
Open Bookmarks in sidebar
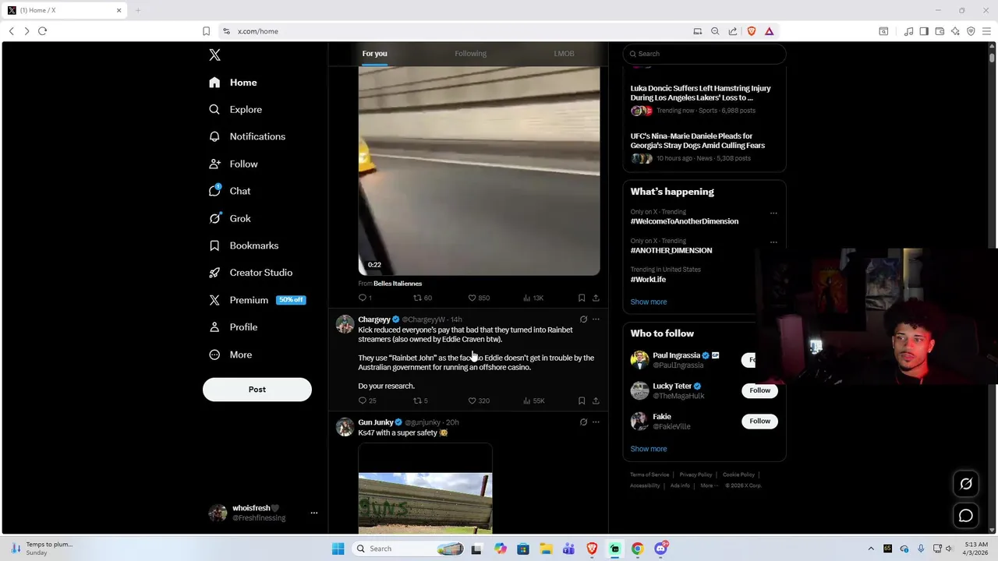(x=243, y=245)
